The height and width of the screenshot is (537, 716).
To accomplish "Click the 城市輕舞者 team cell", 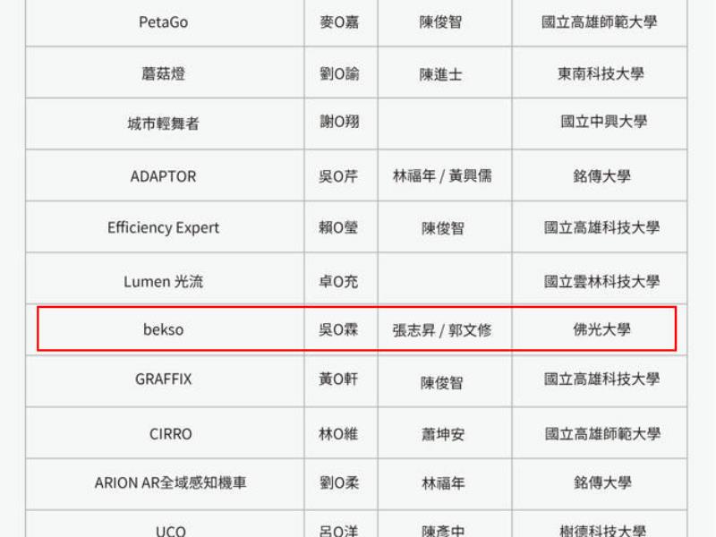I will (163, 124).
